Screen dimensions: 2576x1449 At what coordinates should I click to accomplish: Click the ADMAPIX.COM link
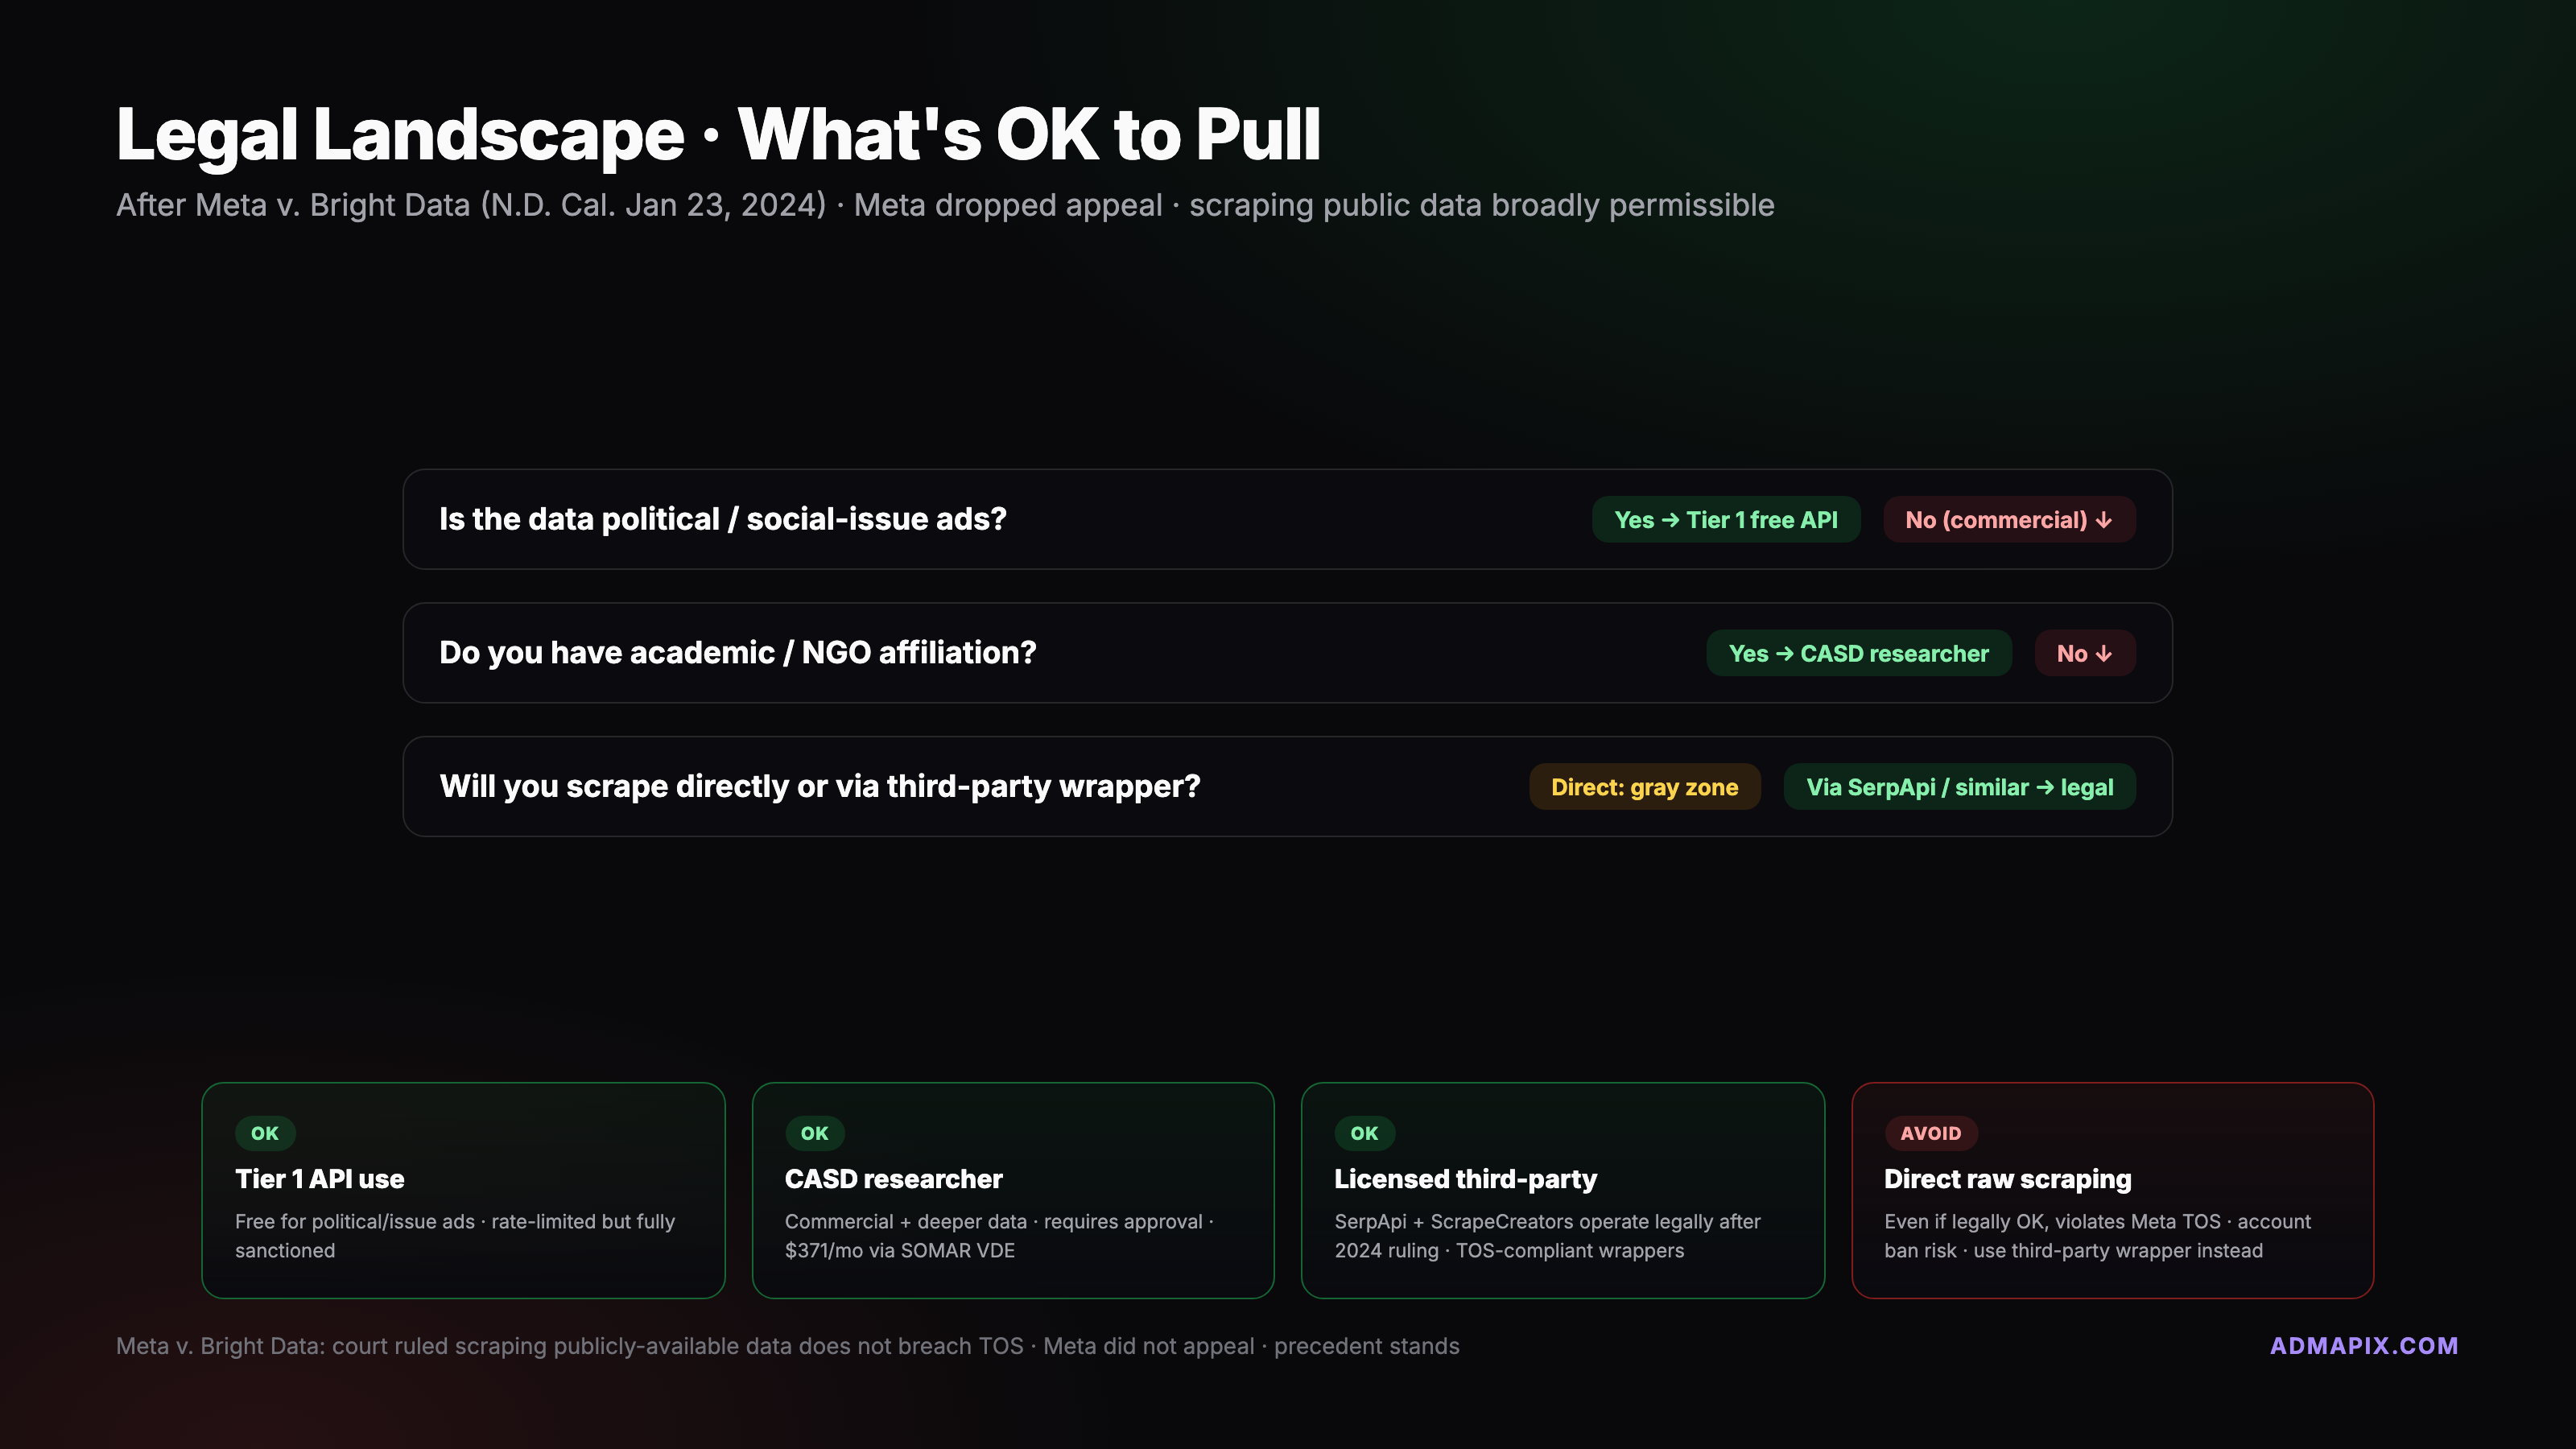(x=2363, y=1346)
